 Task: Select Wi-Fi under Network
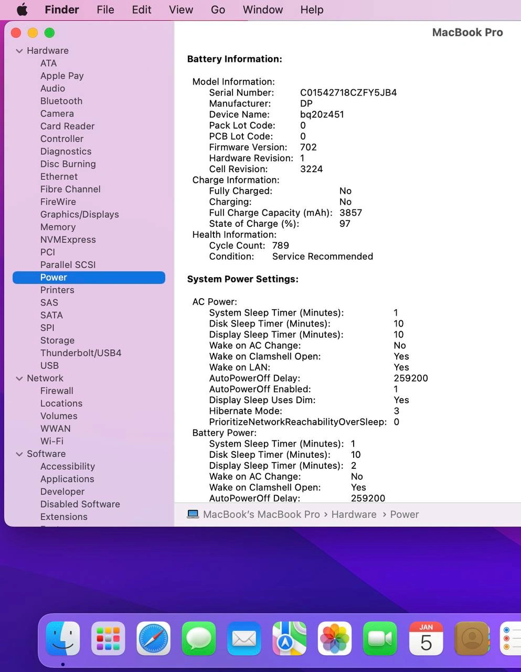(x=52, y=441)
